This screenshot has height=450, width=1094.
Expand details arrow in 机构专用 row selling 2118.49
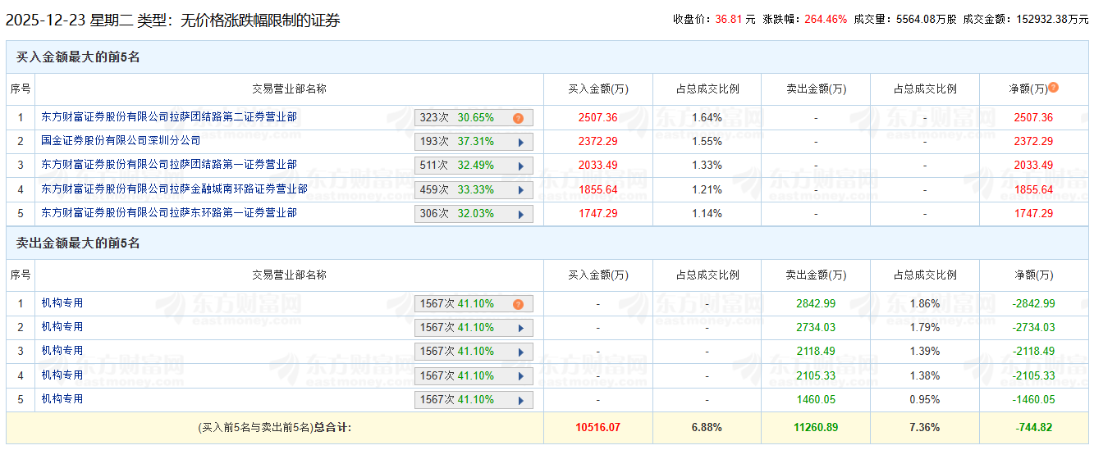[x=520, y=352]
